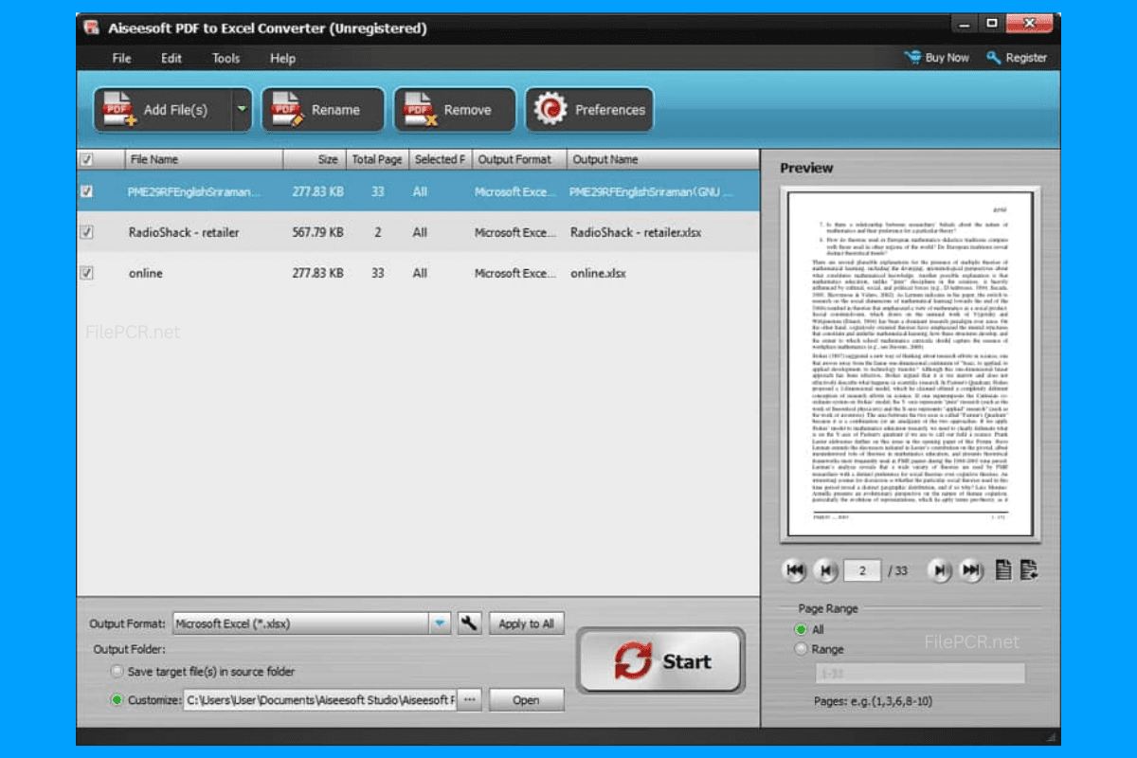This screenshot has height=758, width=1137.
Task: Select Save target file(s) in source folder
Action: 117,672
